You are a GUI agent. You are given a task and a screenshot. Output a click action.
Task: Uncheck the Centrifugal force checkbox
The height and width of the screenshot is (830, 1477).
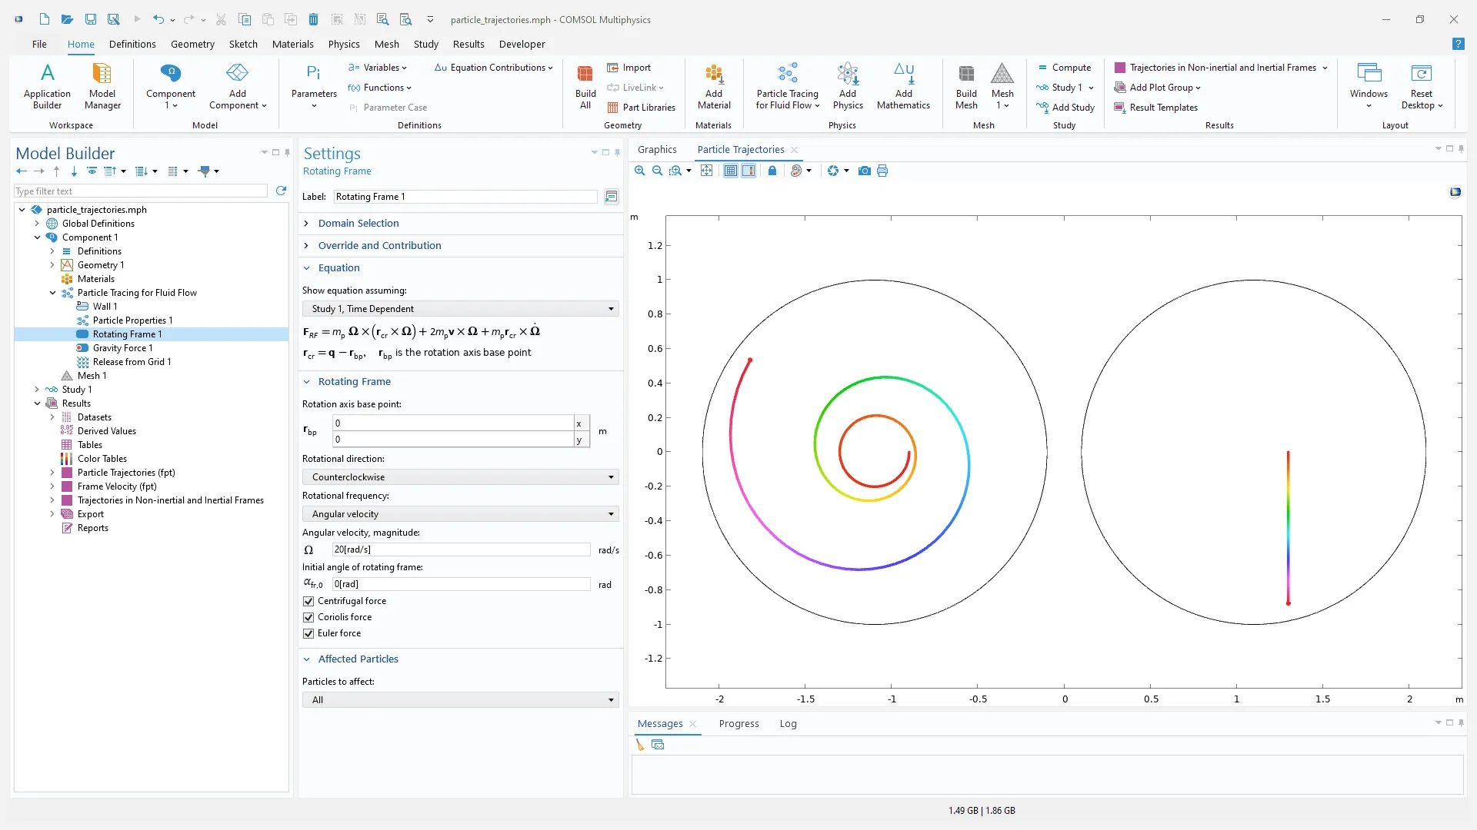pyautogui.click(x=308, y=601)
